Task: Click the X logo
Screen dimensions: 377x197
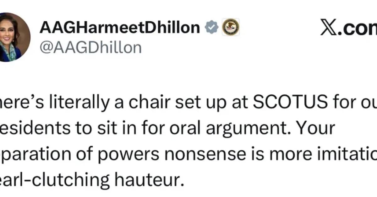Action: pyautogui.click(x=328, y=28)
